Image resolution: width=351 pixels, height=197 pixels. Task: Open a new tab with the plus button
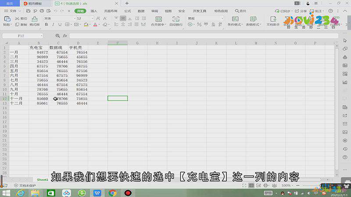pyautogui.click(x=127, y=4)
